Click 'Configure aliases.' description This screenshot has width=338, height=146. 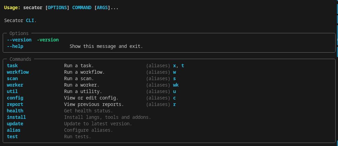[88, 130]
